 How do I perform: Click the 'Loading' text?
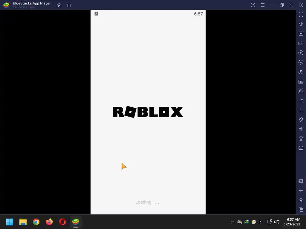click(x=143, y=202)
